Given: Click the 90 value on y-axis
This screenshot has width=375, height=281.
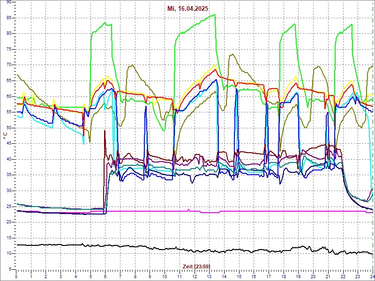Looking at the screenshot, I should click(x=8, y=2).
